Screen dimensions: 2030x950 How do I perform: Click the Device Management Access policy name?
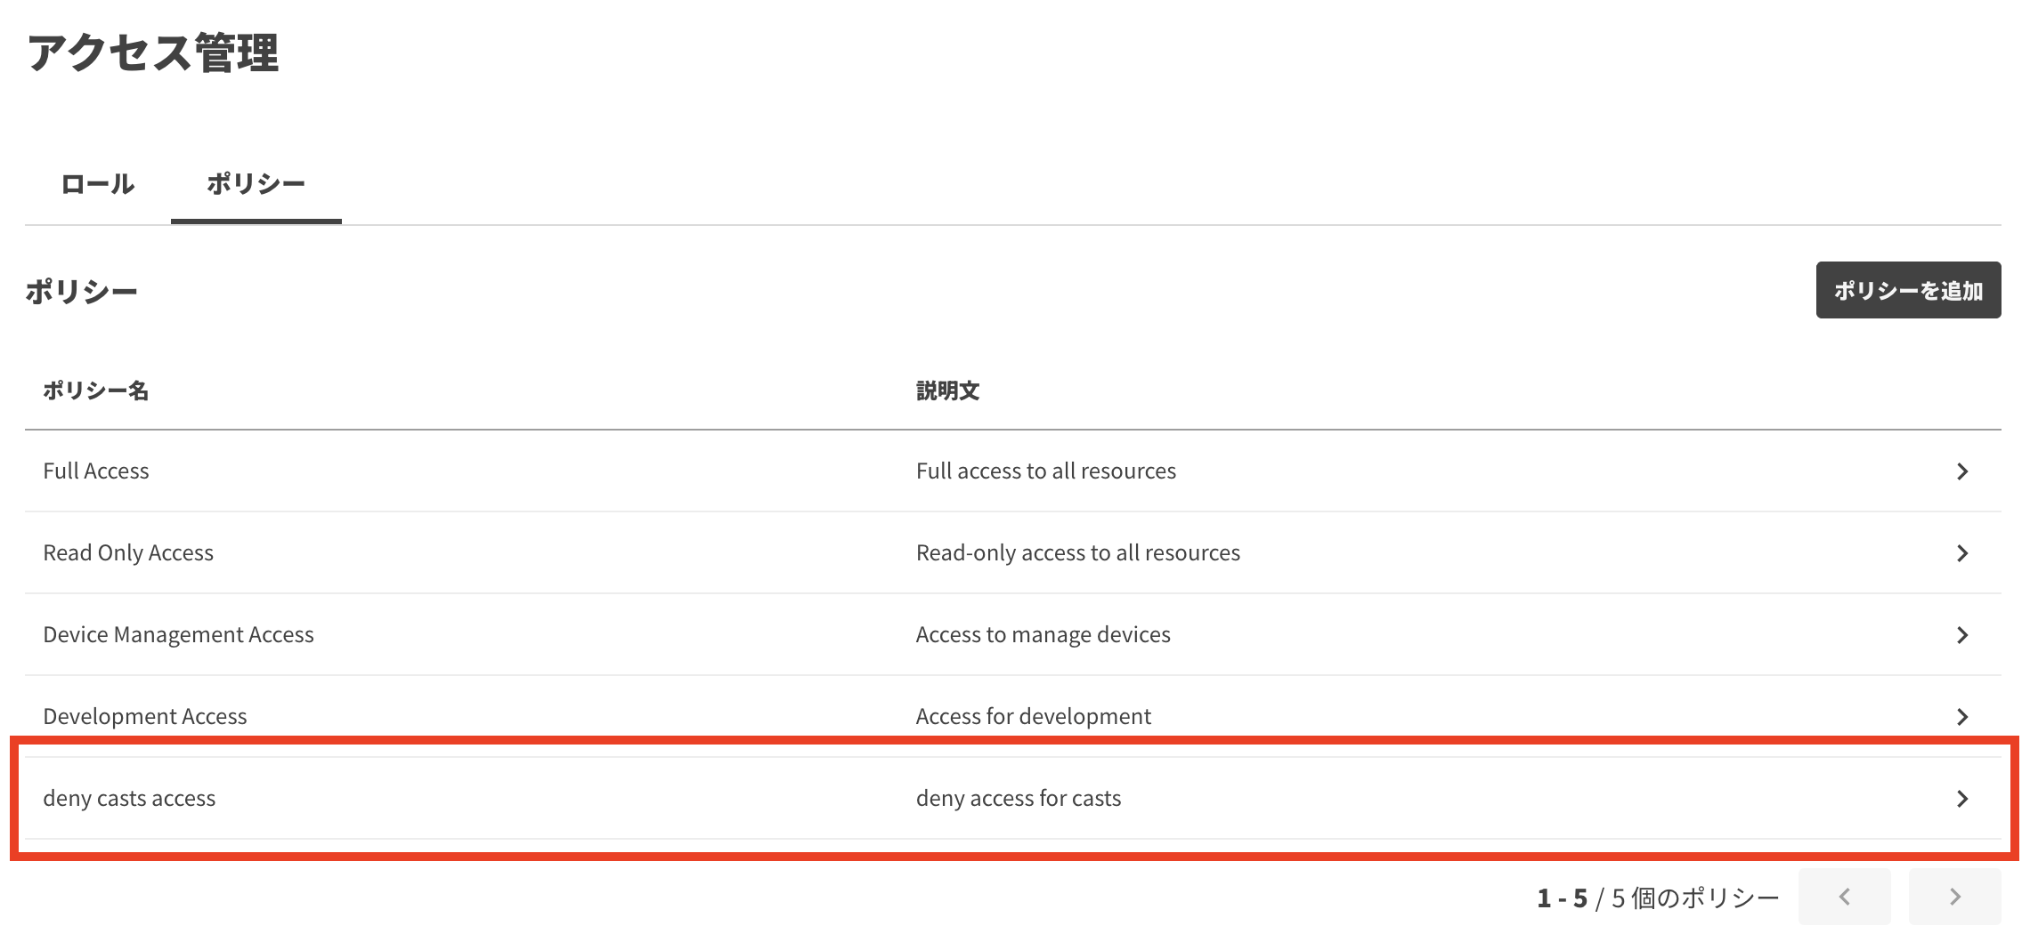coord(178,635)
